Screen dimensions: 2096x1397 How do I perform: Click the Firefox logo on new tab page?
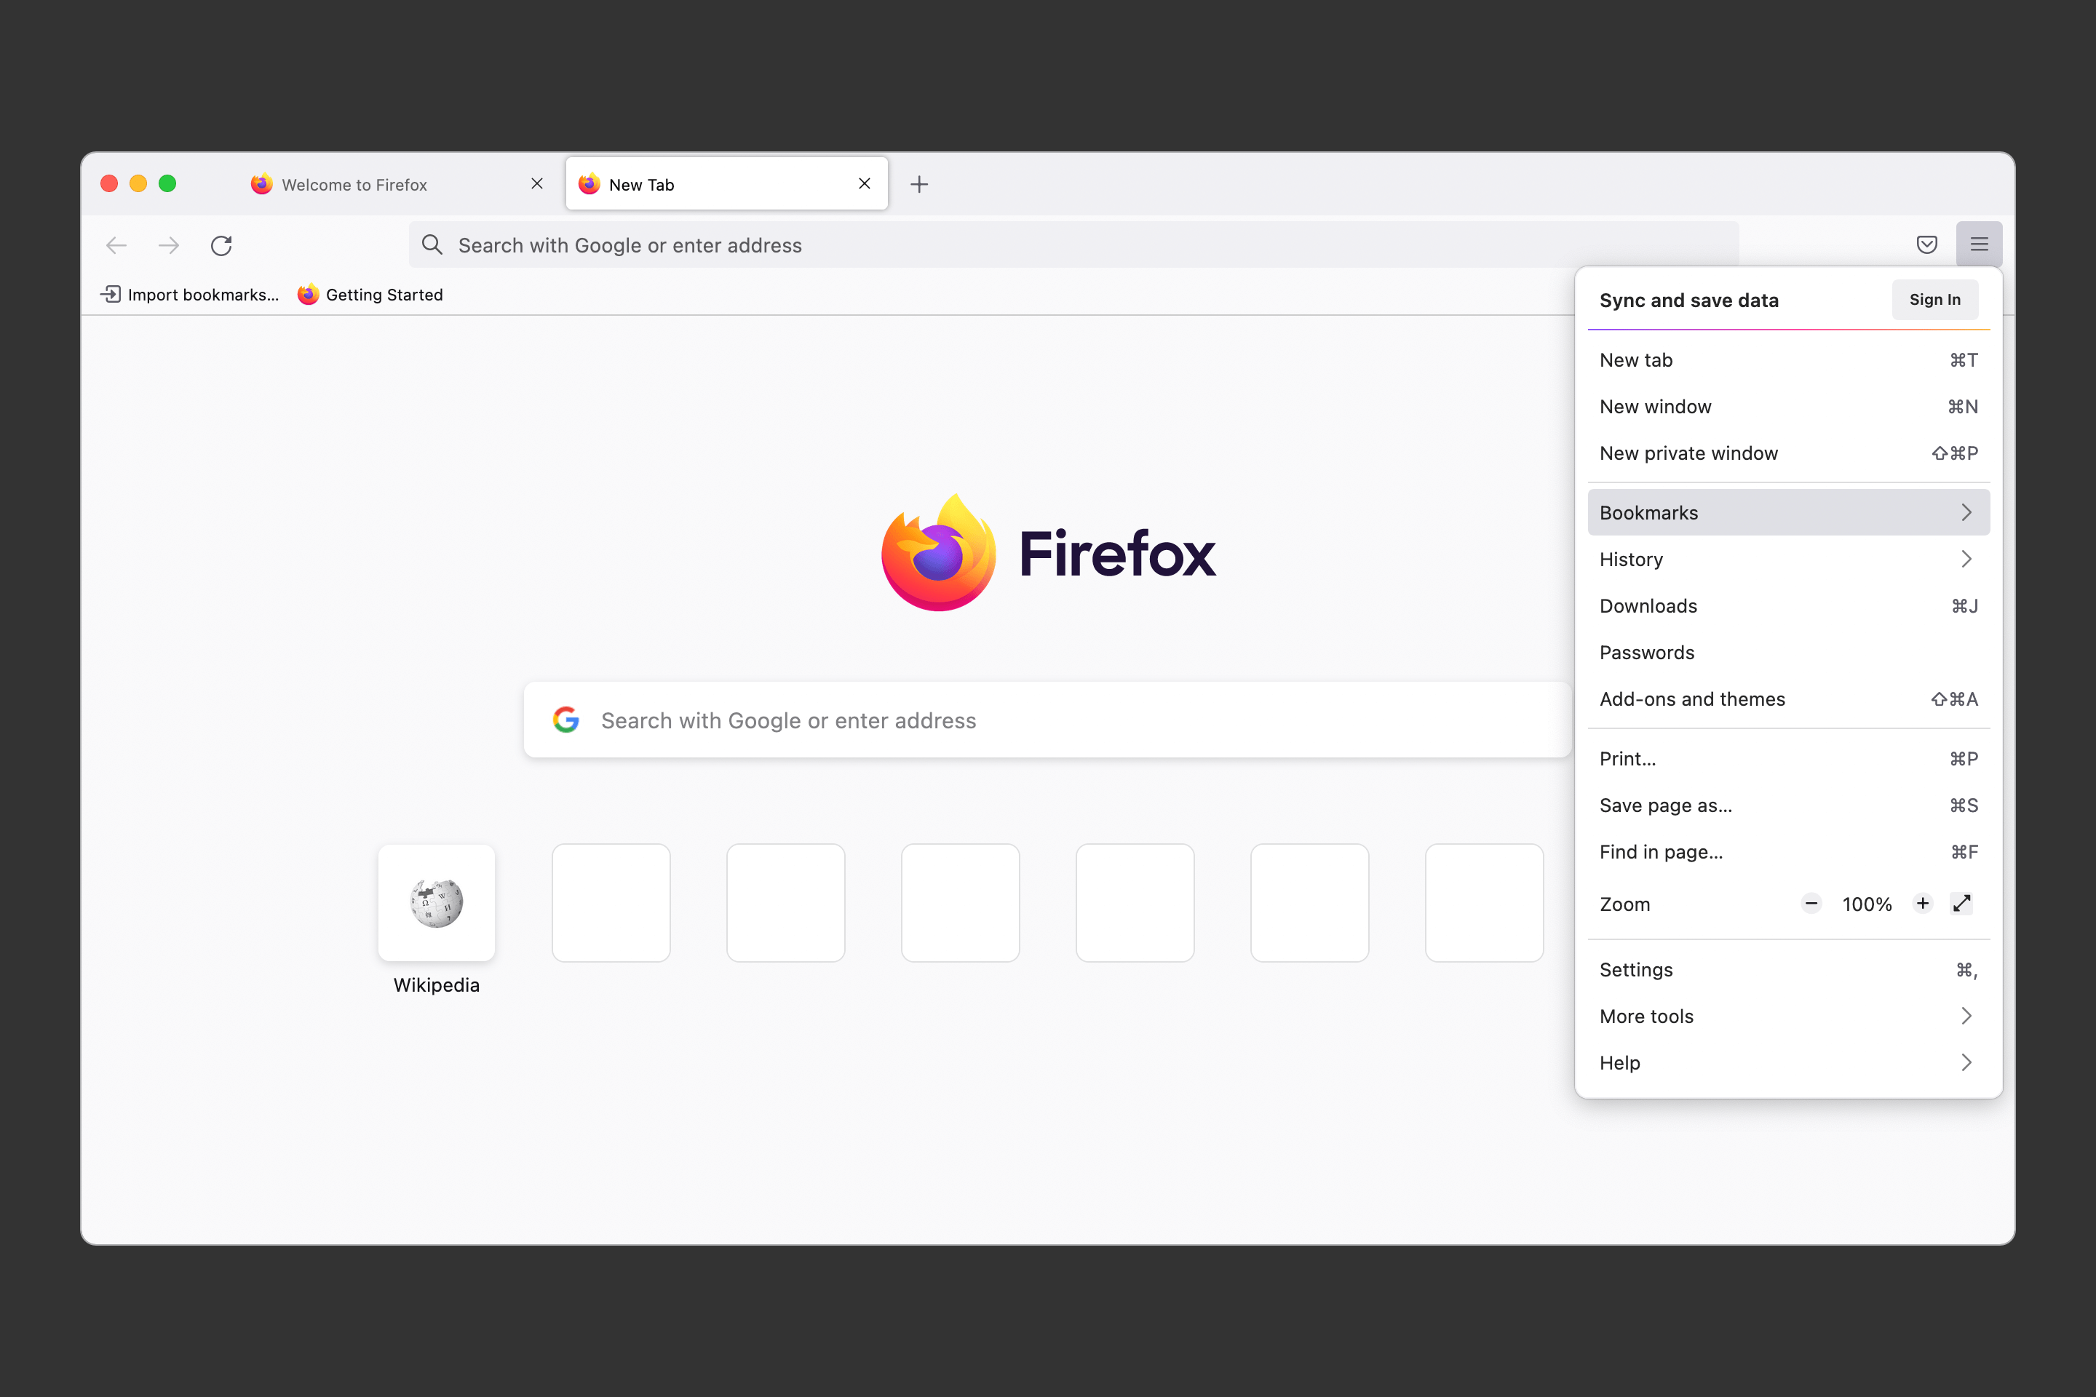1048,553
